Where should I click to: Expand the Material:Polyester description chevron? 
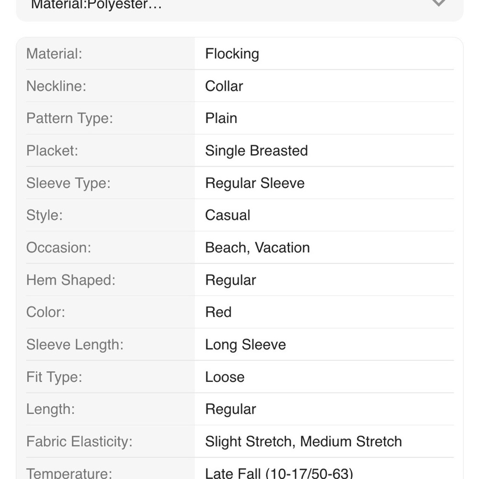[439, 3]
